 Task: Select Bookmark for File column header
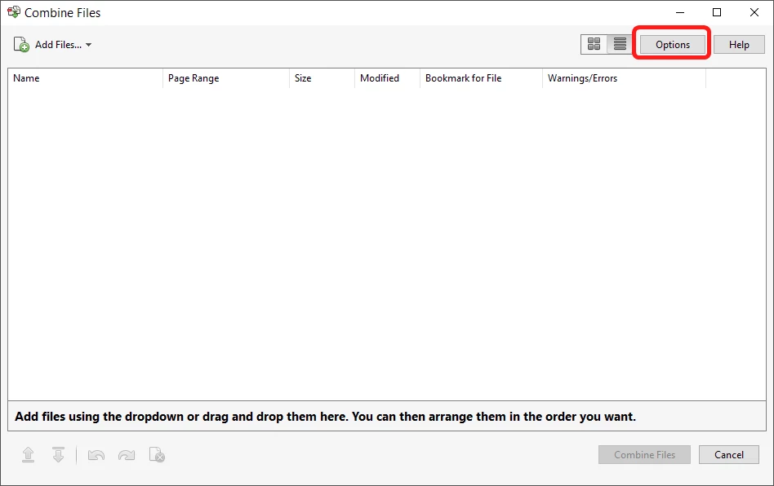481,78
